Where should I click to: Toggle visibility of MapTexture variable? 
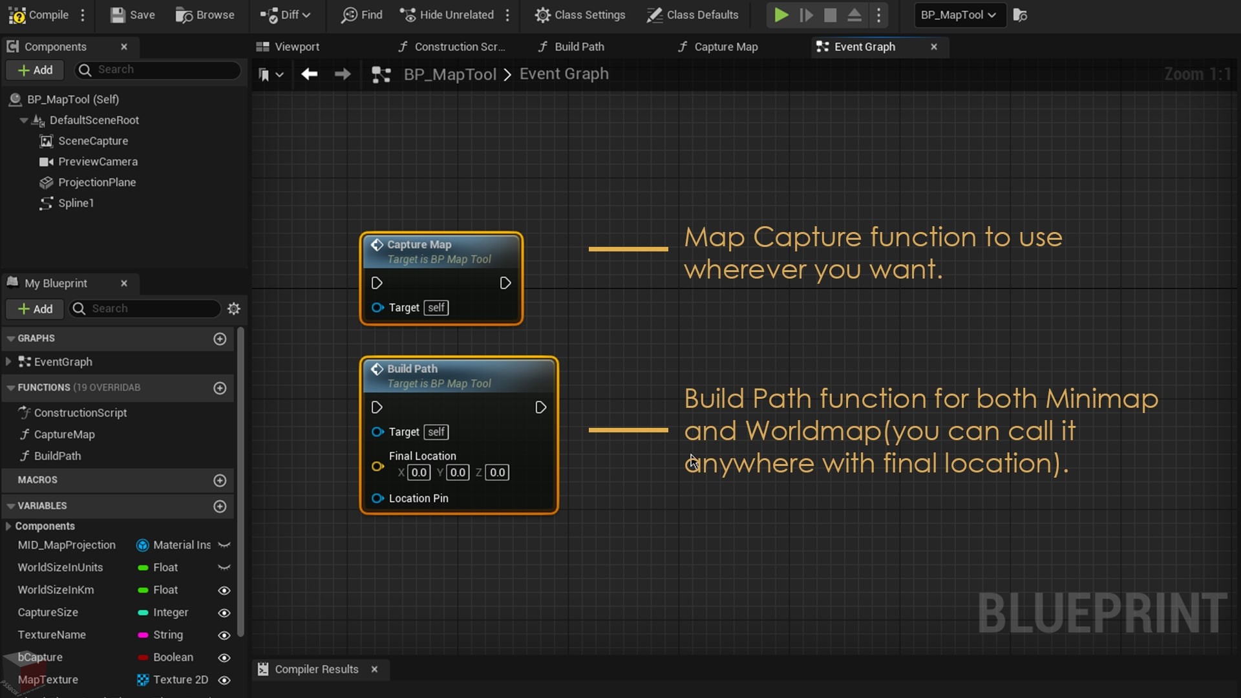pyautogui.click(x=224, y=679)
